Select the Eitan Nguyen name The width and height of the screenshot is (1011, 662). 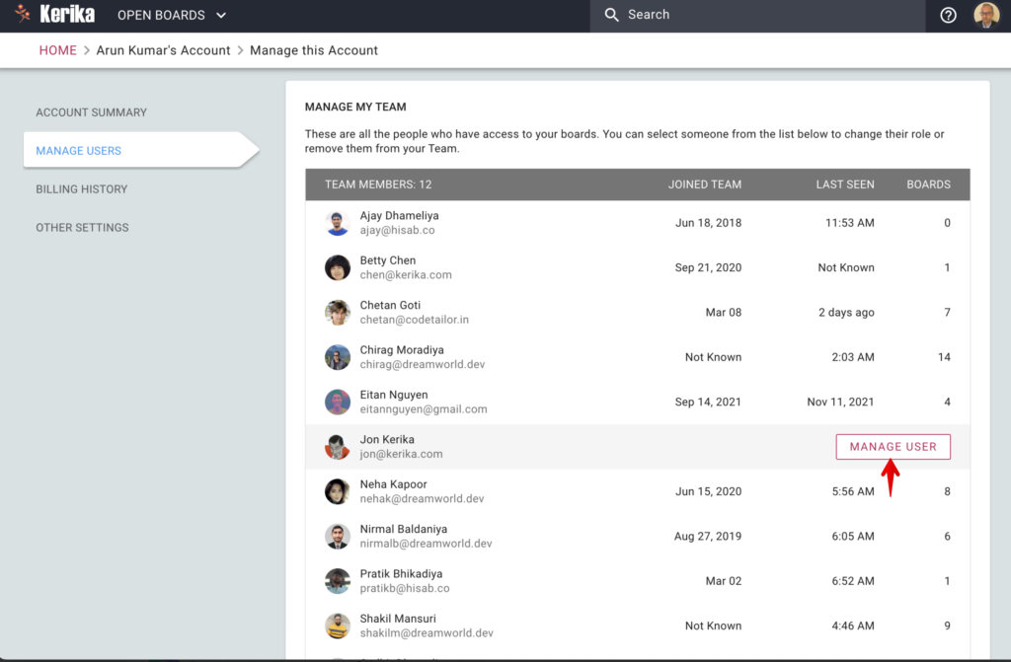[x=394, y=395]
